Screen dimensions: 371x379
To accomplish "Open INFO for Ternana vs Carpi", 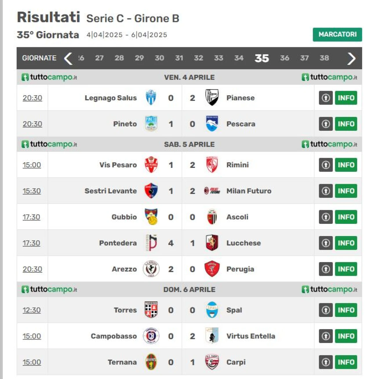I will (x=346, y=362).
